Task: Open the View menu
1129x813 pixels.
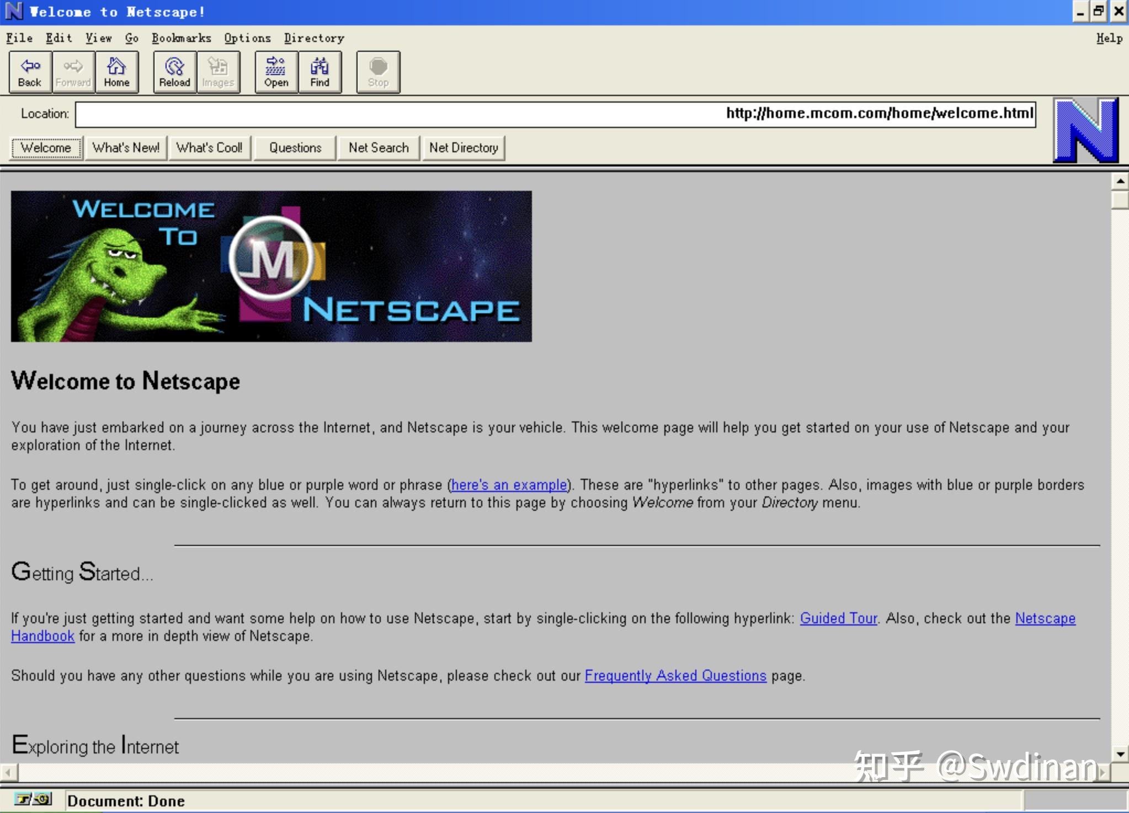Action: tap(98, 38)
